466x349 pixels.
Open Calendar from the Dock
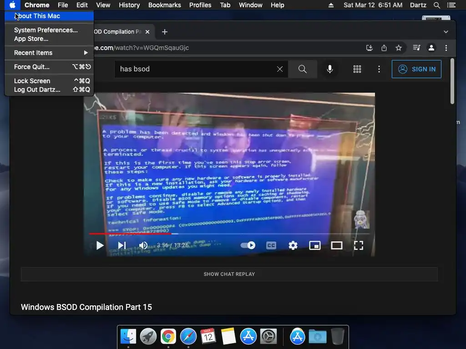pos(208,337)
